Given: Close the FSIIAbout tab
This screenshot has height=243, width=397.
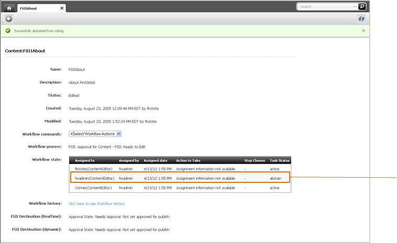Looking at the screenshot, I should (x=62, y=8).
